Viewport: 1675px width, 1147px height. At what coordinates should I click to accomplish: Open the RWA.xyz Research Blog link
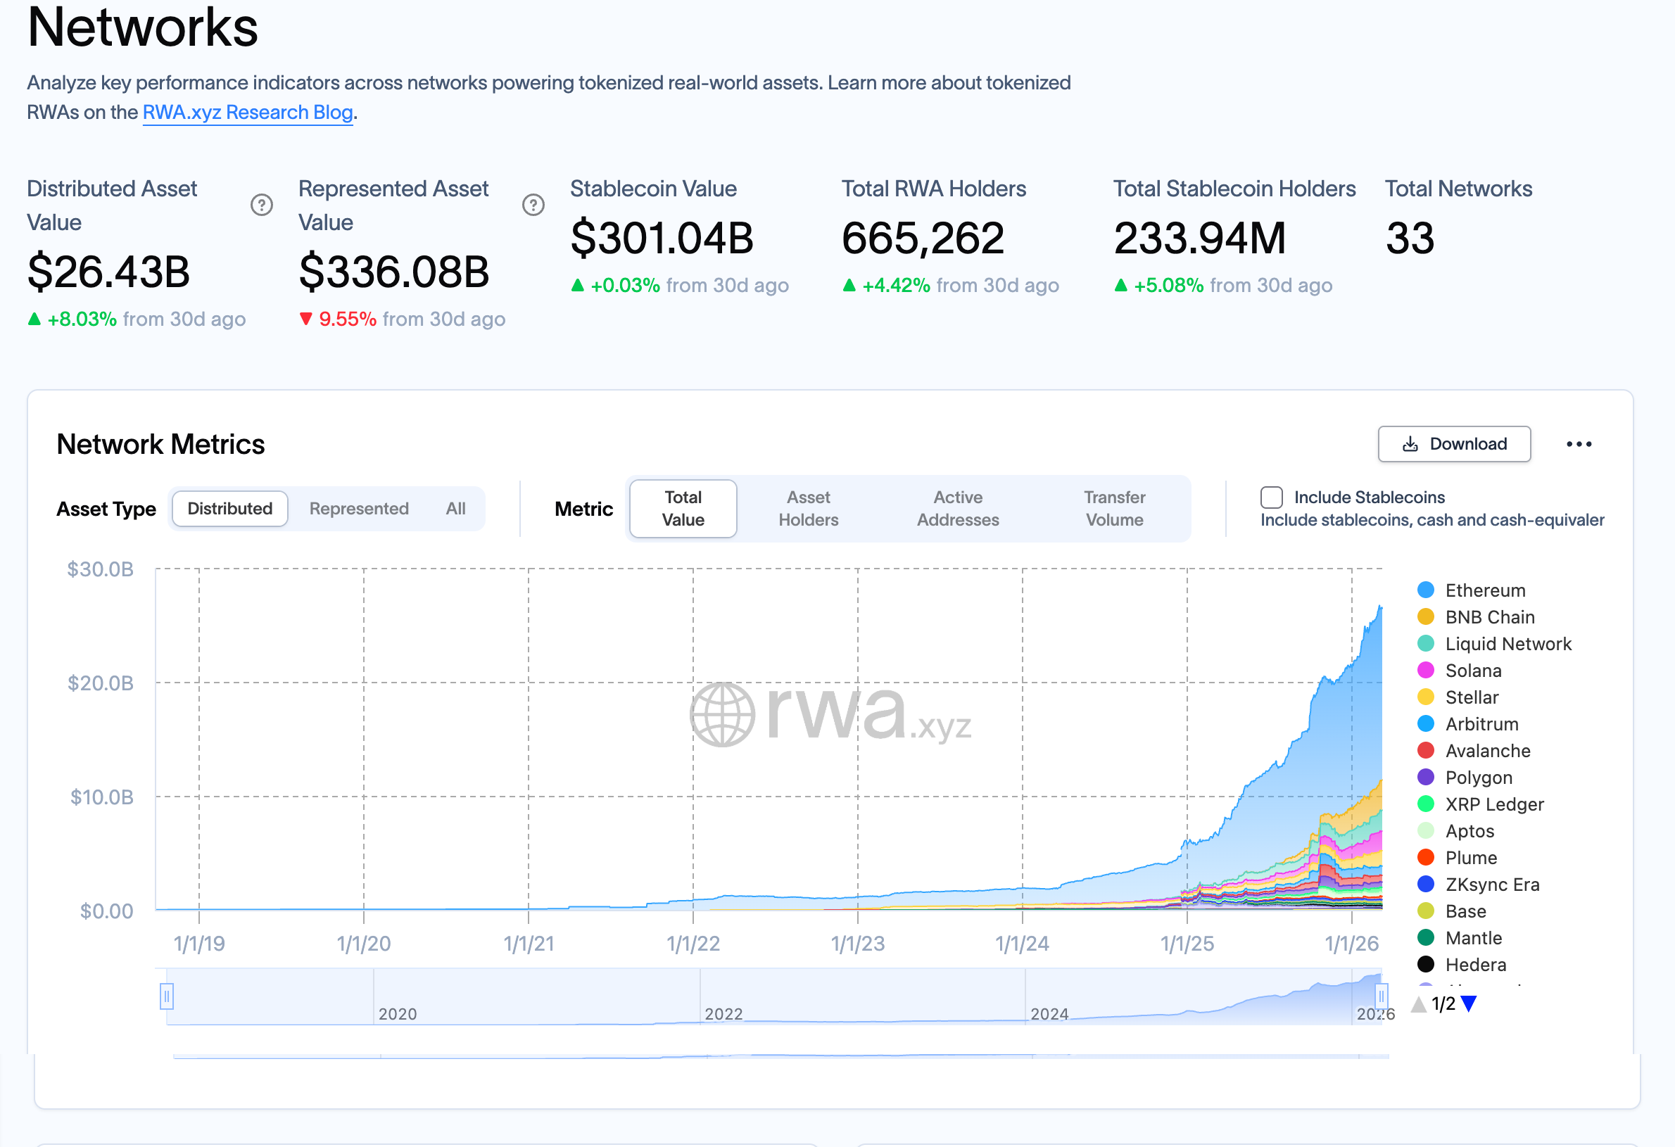pyautogui.click(x=247, y=113)
